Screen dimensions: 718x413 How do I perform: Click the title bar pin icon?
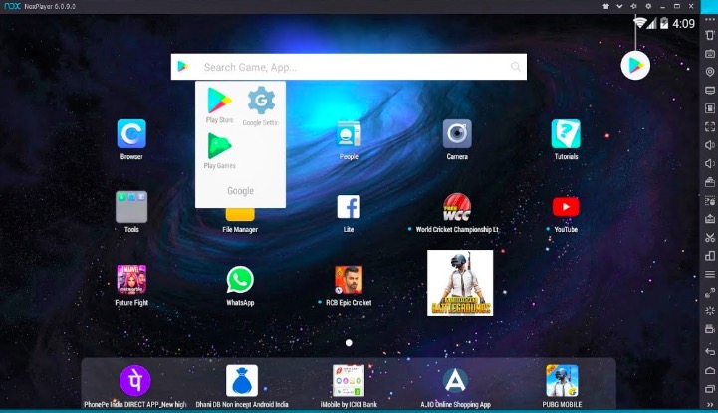point(633,6)
